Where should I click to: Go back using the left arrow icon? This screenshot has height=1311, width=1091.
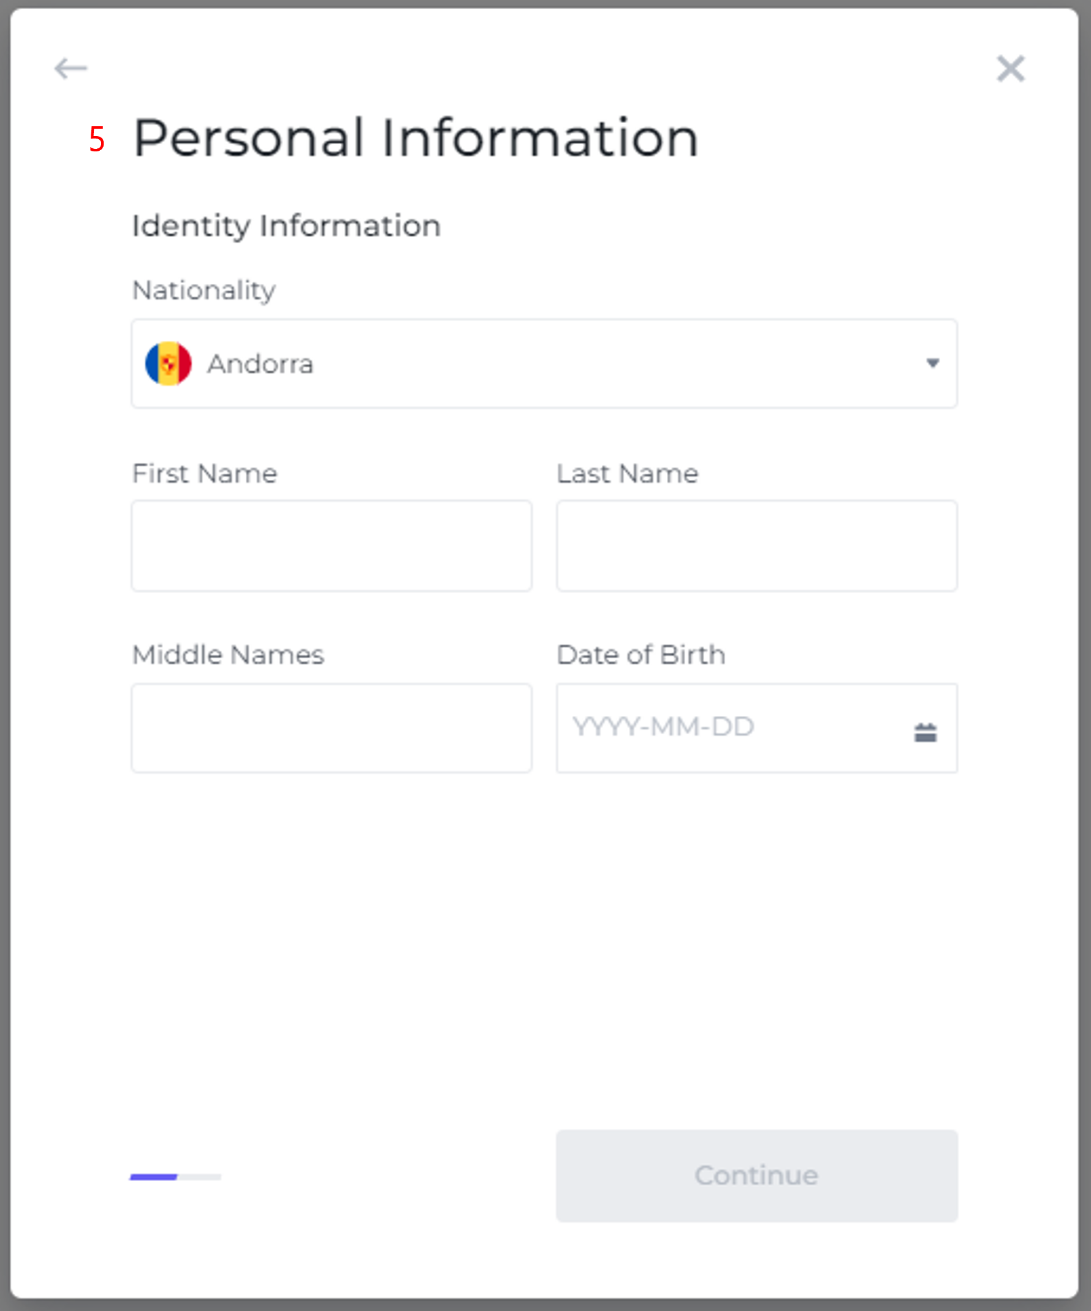[x=70, y=68]
